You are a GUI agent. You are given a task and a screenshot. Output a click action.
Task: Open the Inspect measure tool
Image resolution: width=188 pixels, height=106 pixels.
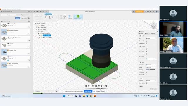(70, 16)
